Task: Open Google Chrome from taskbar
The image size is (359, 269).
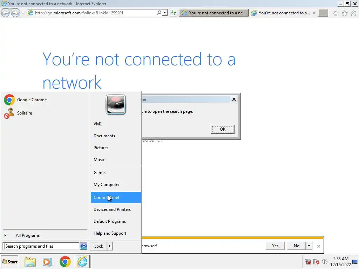Action: [65, 262]
